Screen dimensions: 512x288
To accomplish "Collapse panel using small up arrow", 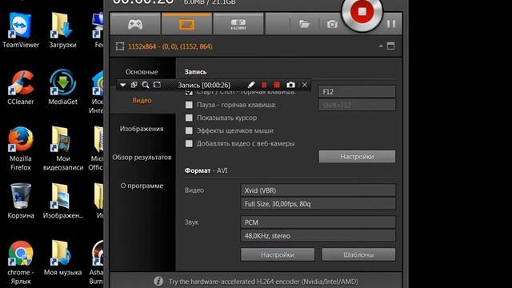I will tap(381, 46).
